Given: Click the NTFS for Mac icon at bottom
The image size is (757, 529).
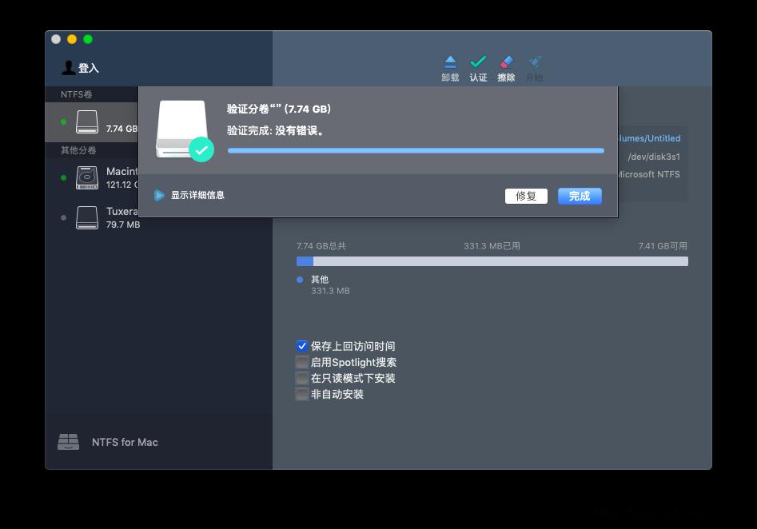Looking at the screenshot, I should coord(68,442).
